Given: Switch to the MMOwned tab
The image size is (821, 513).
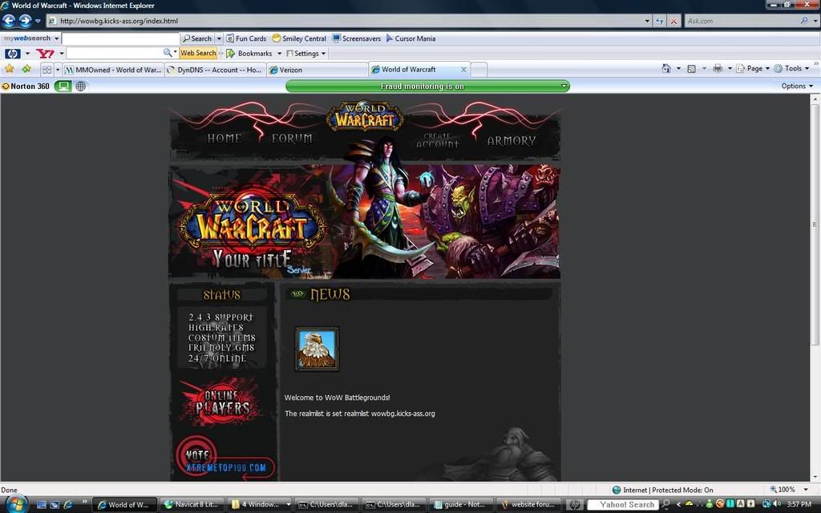Looking at the screenshot, I should [x=114, y=70].
